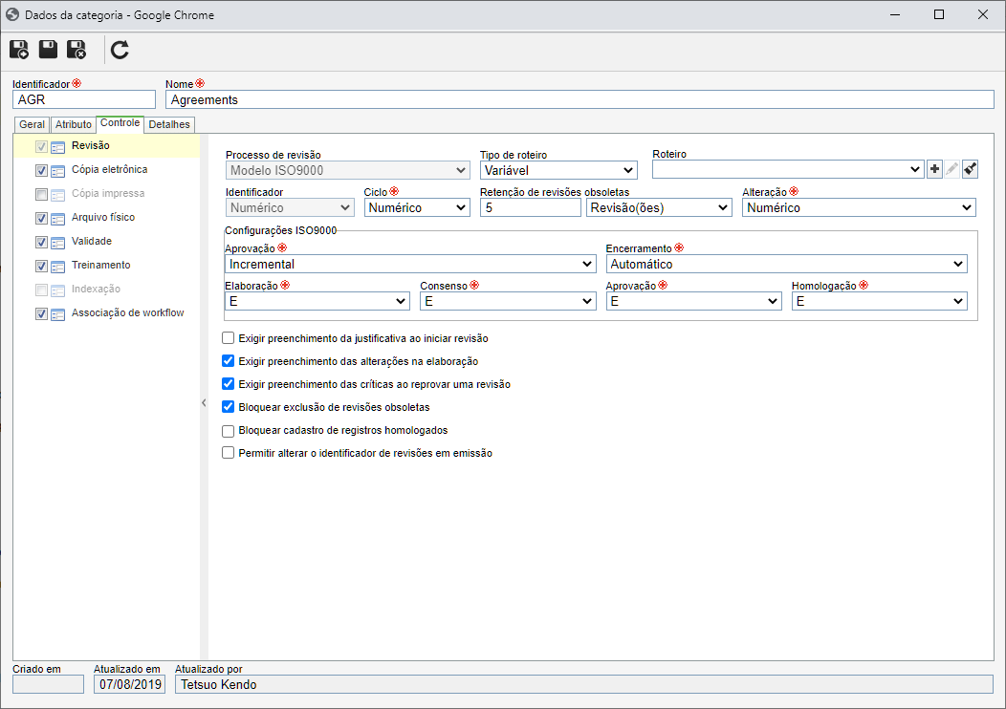The width and height of the screenshot is (1006, 709).
Task: Click the Nome field containing Agreements
Action: pos(580,99)
